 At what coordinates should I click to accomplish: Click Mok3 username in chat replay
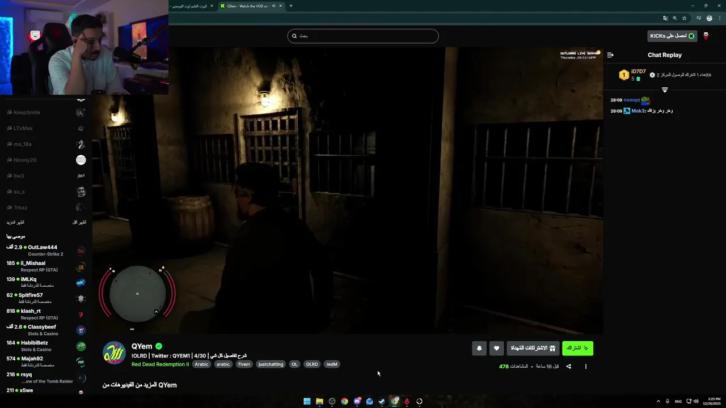[x=638, y=111]
